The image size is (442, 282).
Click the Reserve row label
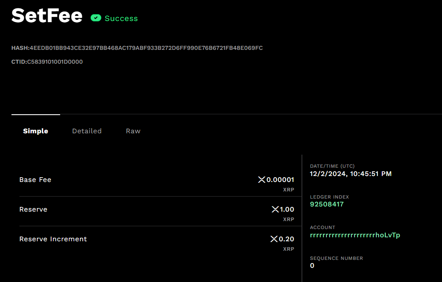coord(33,209)
